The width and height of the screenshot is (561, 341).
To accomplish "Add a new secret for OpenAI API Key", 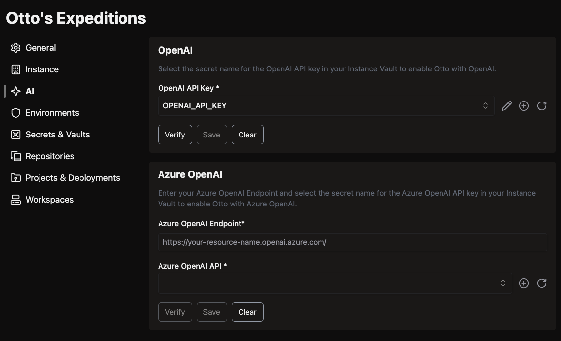I will pos(524,106).
